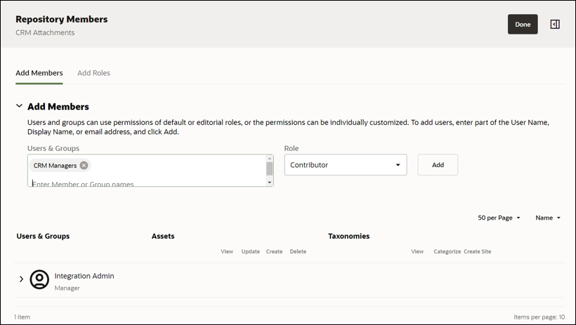The width and height of the screenshot is (576, 325).
Task: Collapse the Add Members section
Action: pyautogui.click(x=20, y=107)
